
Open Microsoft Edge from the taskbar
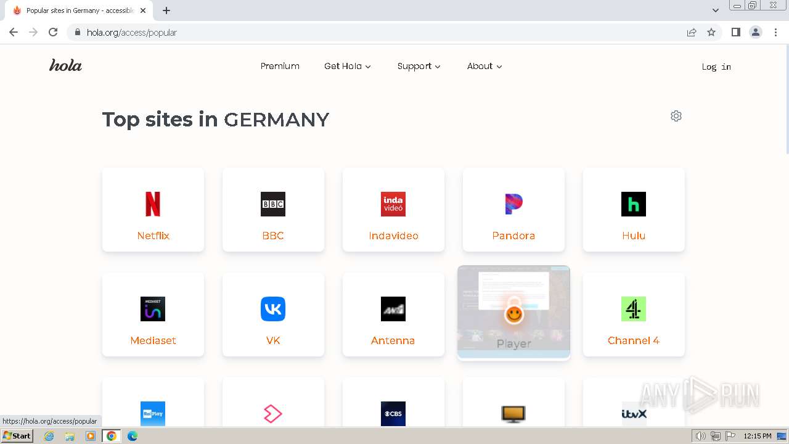133,436
